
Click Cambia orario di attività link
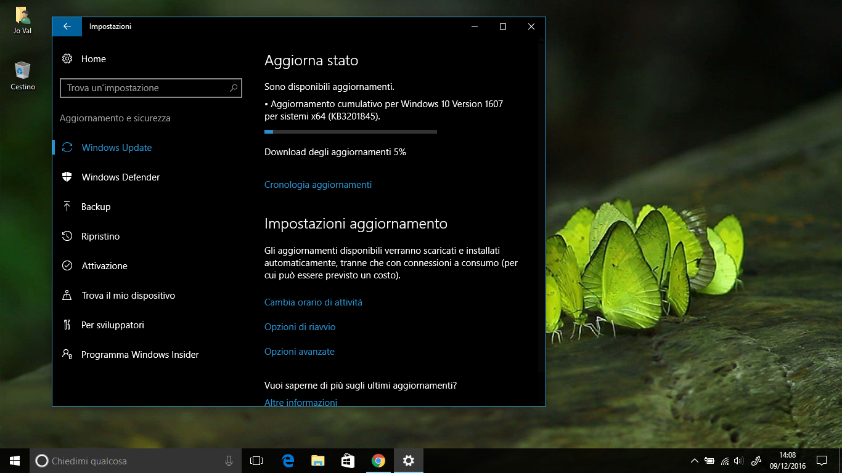pyautogui.click(x=313, y=302)
